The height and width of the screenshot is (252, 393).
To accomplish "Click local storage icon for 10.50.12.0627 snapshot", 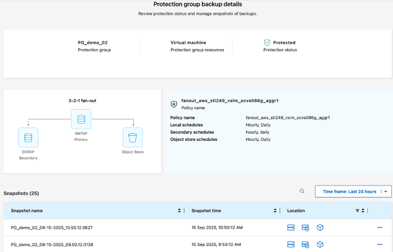I will (x=291, y=227).
